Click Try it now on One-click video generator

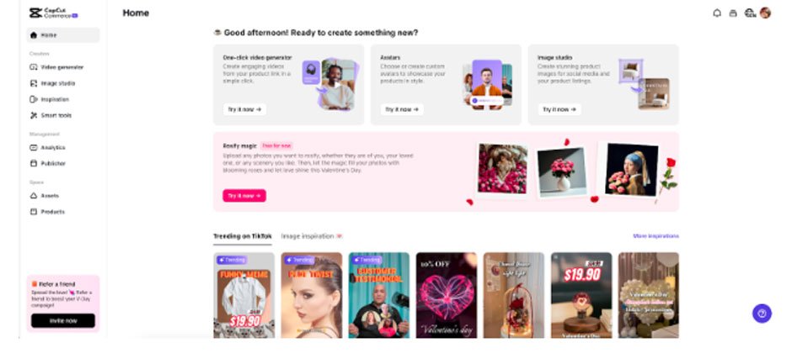(244, 109)
